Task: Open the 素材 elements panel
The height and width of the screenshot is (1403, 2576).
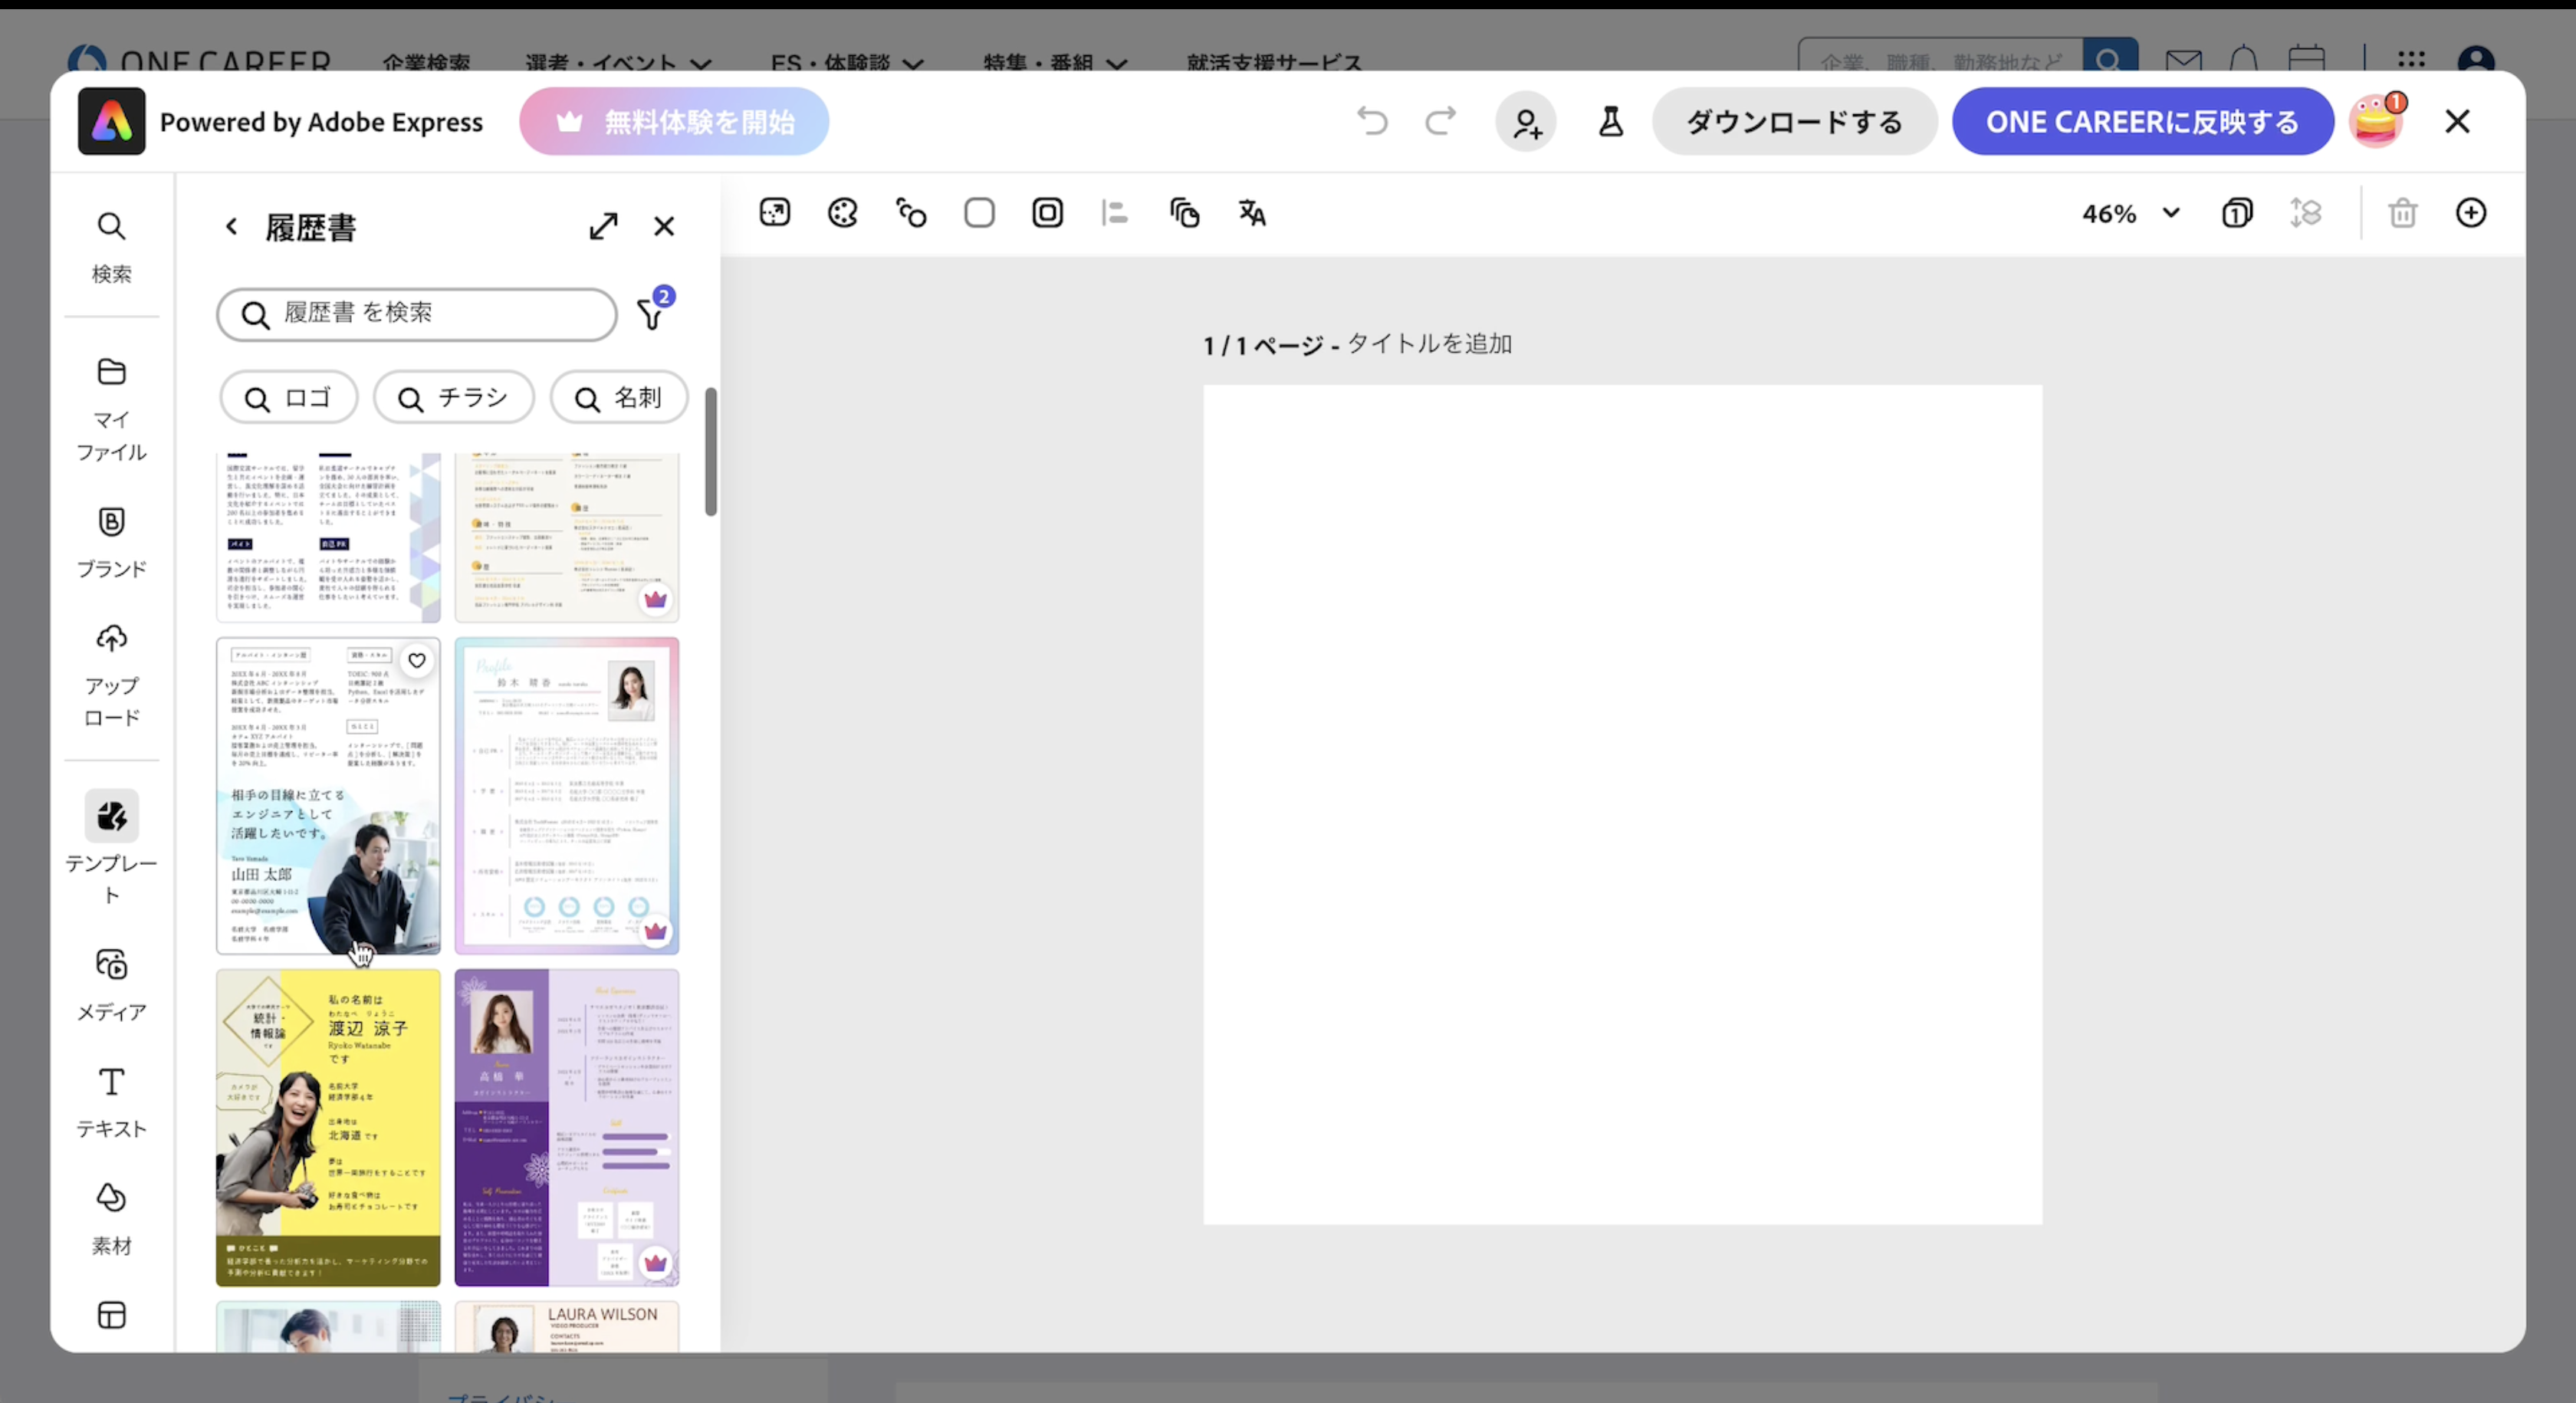Action: 111,1218
